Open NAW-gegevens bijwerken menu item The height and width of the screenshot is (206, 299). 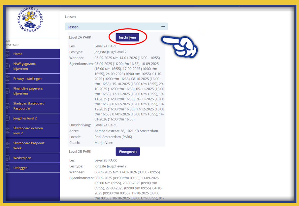point(25,66)
